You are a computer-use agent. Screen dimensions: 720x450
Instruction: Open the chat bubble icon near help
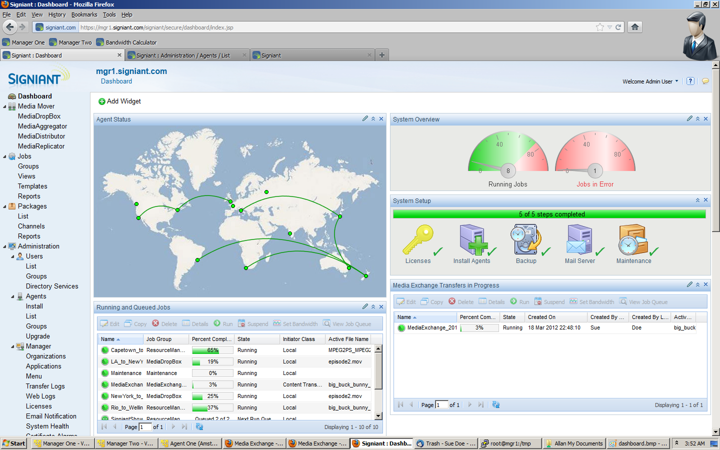tap(705, 81)
